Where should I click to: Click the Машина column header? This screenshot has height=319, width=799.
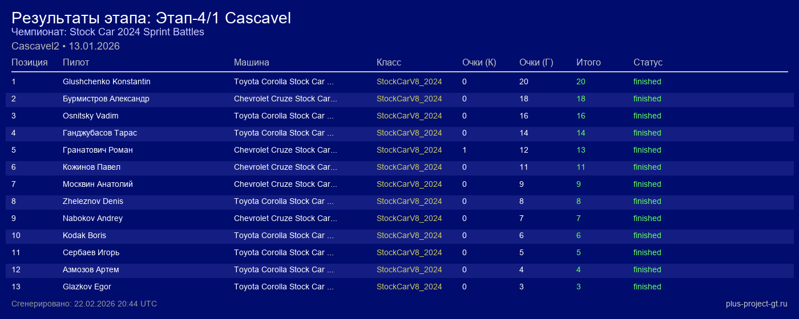[251, 62]
